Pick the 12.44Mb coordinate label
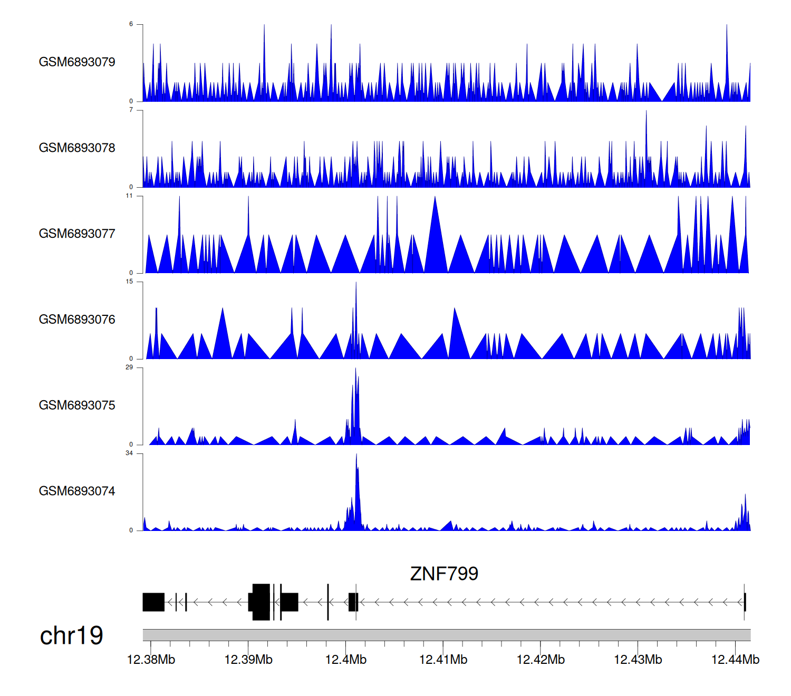 735,660
